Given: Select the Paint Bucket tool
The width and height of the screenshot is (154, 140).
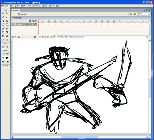Looking at the screenshot, I should [7, 36].
